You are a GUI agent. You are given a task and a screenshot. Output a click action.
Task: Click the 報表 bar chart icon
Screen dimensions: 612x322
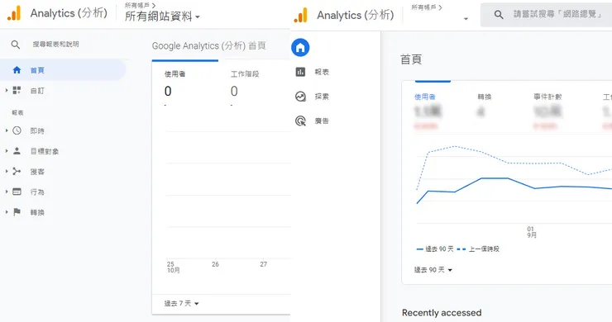click(x=300, y=72)
